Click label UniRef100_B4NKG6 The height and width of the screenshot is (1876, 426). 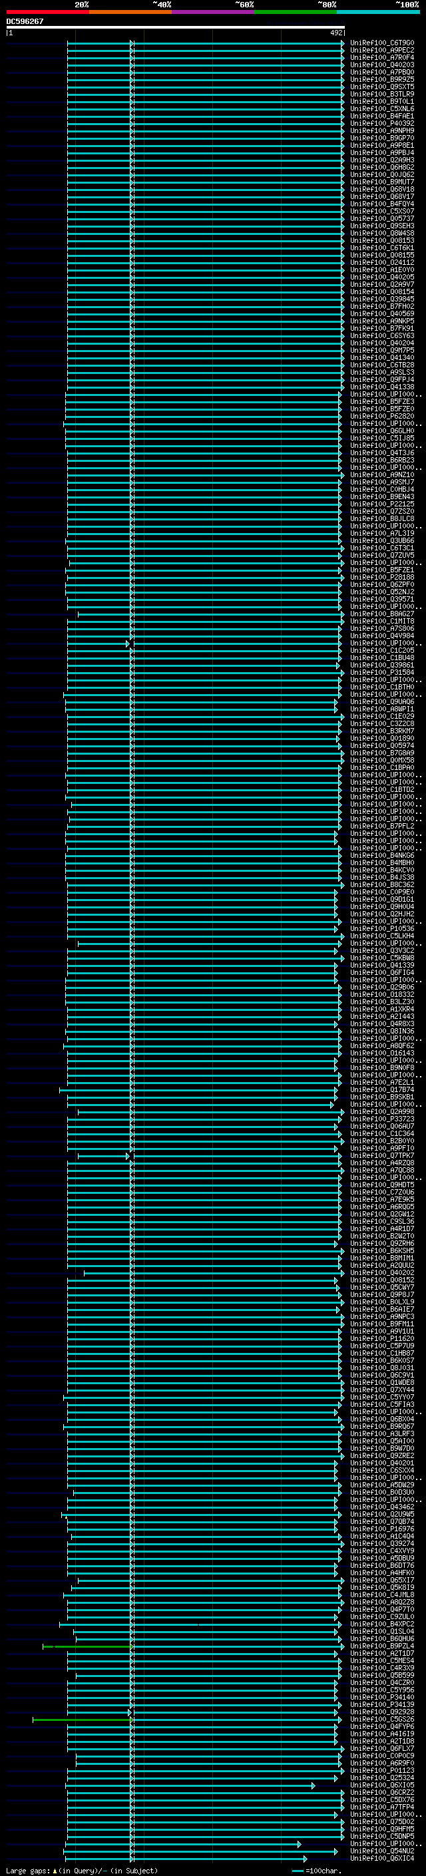[382, 855]
